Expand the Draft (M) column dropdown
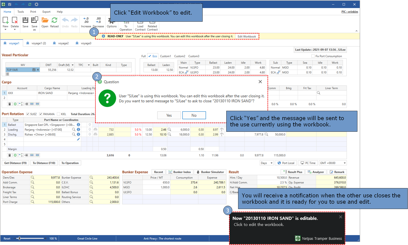This screenshot has width=408, height=245. click(72, 65)
